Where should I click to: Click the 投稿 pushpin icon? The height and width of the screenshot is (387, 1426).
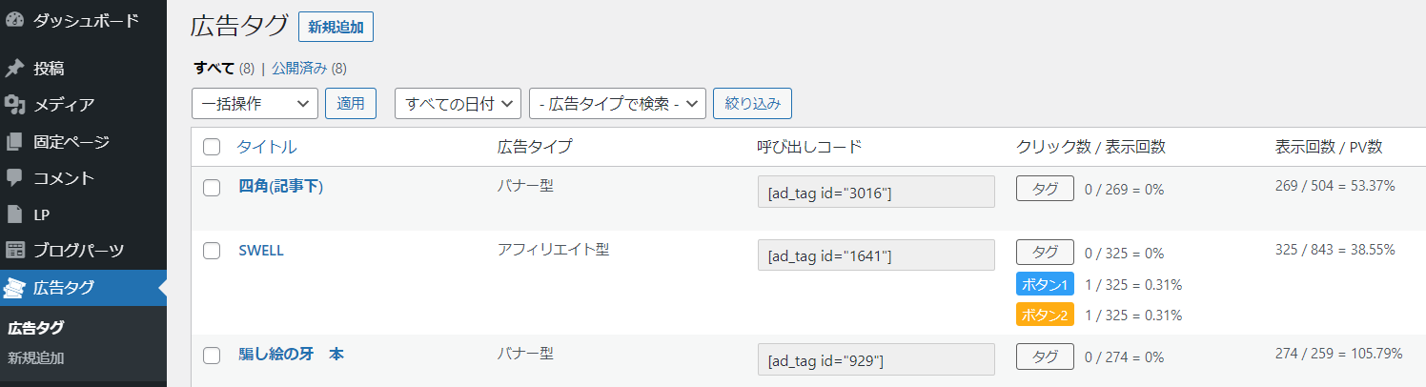click(14, 69)
